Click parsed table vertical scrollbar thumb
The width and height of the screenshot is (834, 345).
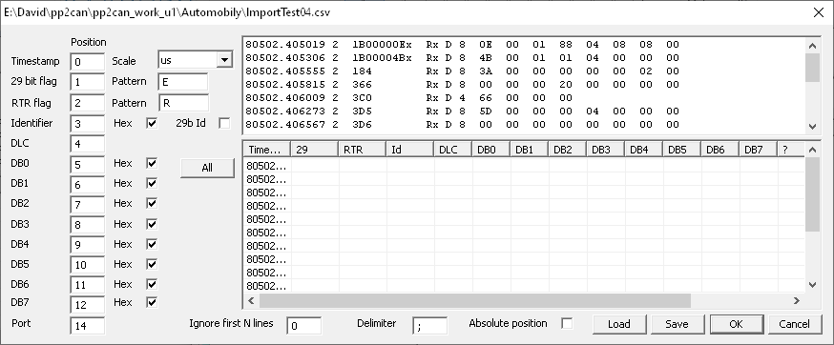click(x=812, y=194)
